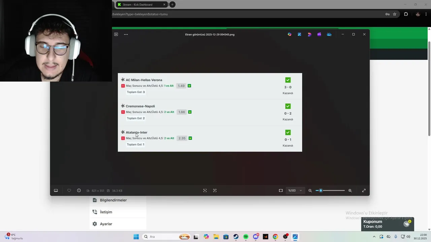This screenshot has width=431, height=242.
Task: Click the Photos app taskbar icon
Action: pos(295,237)
